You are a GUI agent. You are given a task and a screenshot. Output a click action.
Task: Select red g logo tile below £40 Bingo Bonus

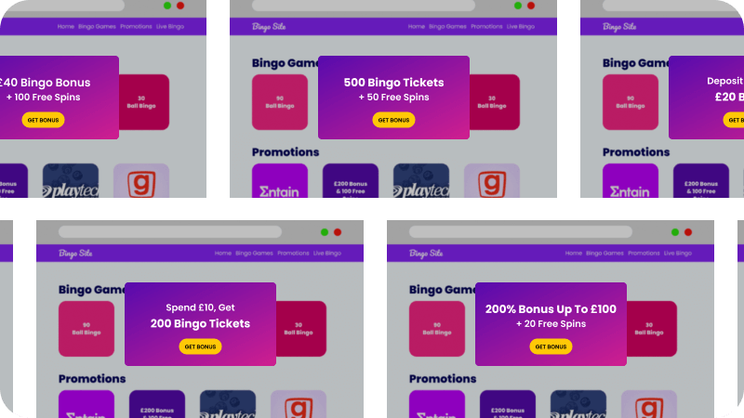141,182
